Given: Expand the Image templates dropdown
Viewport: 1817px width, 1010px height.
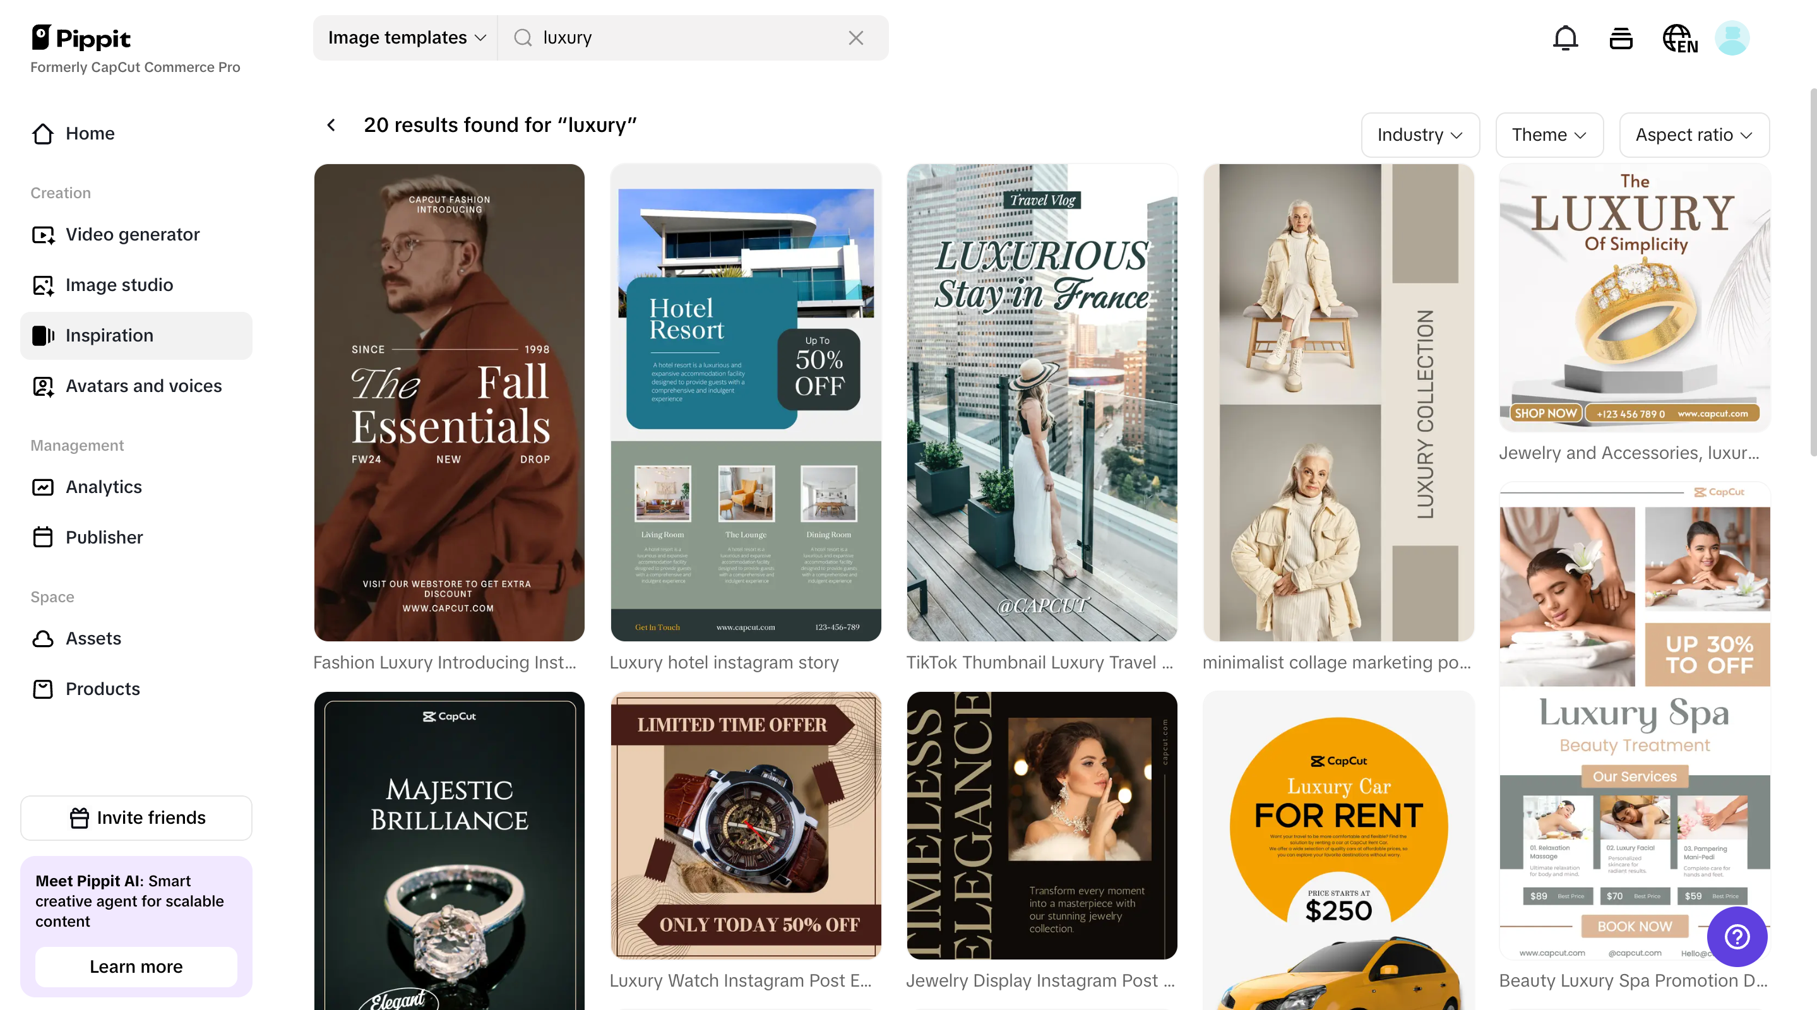Looking at the screenshot, I should pos(407,38).
